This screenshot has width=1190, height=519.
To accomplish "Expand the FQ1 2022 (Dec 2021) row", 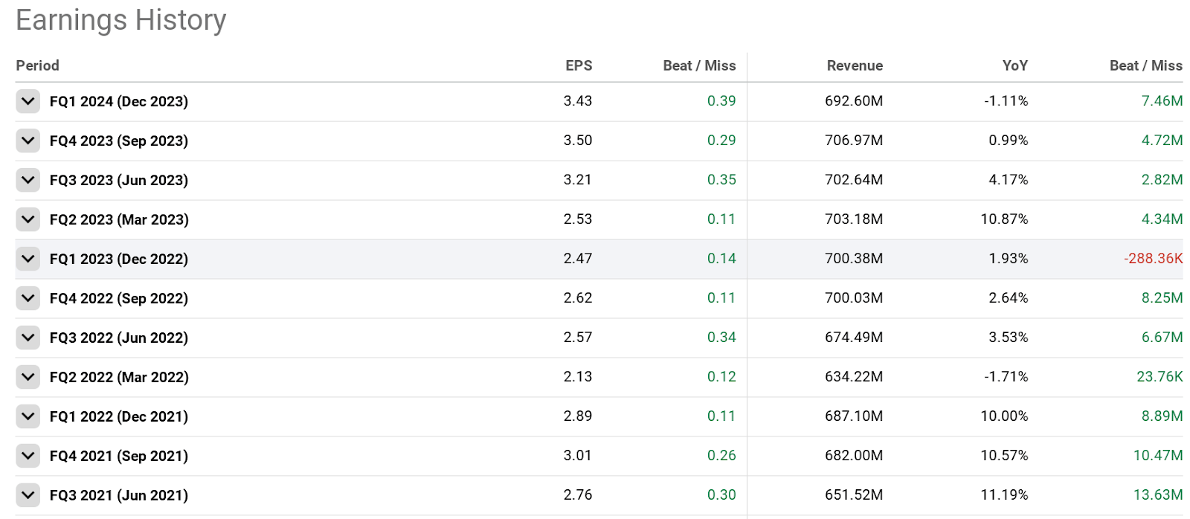I will (x=28, y=416).
